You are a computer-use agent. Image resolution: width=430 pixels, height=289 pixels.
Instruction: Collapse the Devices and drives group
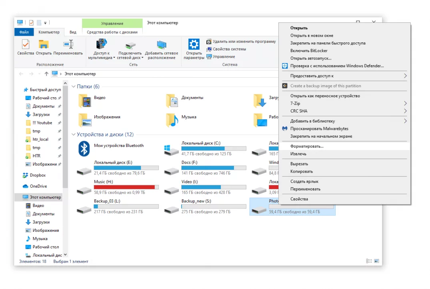point(73,134)
